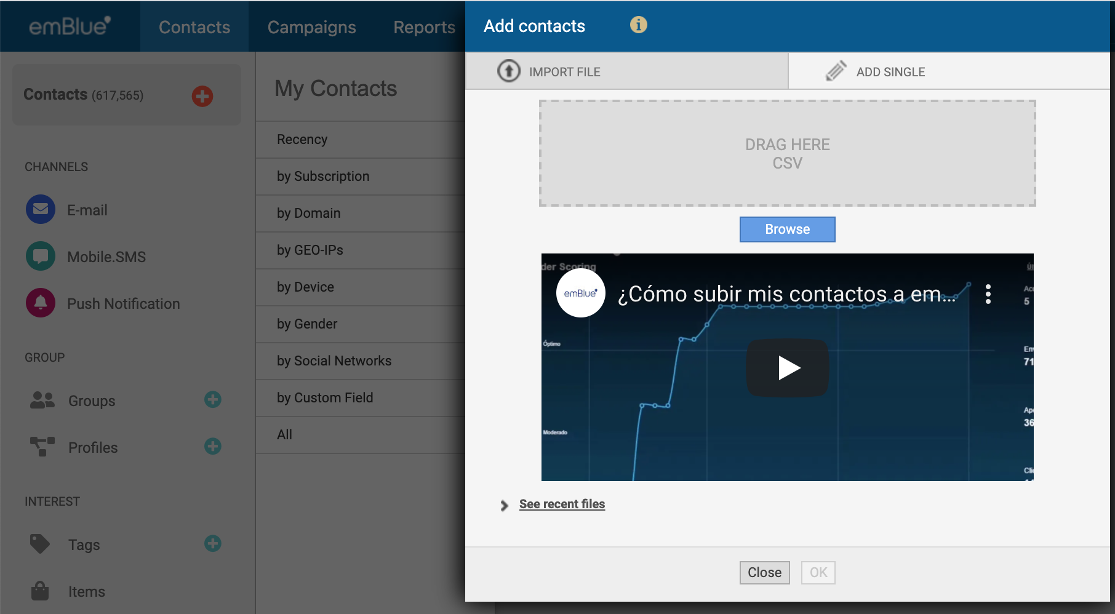Screen dimensions: 1115x614
Task: Add a new group with plus icon
Action: tap(213, 400)
